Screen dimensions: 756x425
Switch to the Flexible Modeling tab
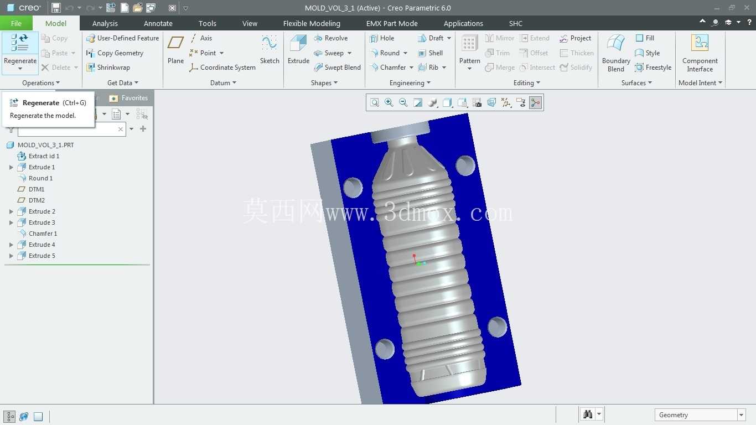312,23
